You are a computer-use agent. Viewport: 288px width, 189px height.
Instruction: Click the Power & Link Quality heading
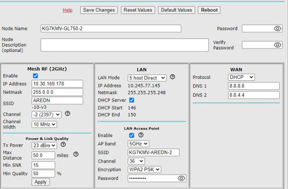pyautogui.click(x=47, y=139)
